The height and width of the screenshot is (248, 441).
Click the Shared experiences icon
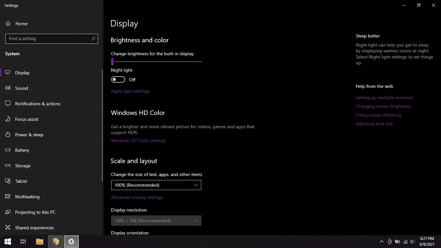(x=8, y=228)
